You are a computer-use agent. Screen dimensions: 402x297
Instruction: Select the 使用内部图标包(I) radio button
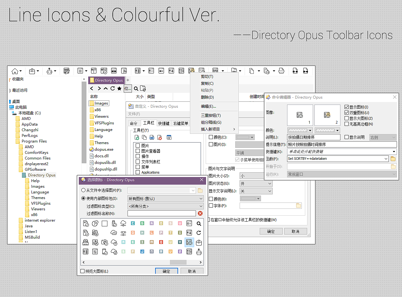point(84,198)
